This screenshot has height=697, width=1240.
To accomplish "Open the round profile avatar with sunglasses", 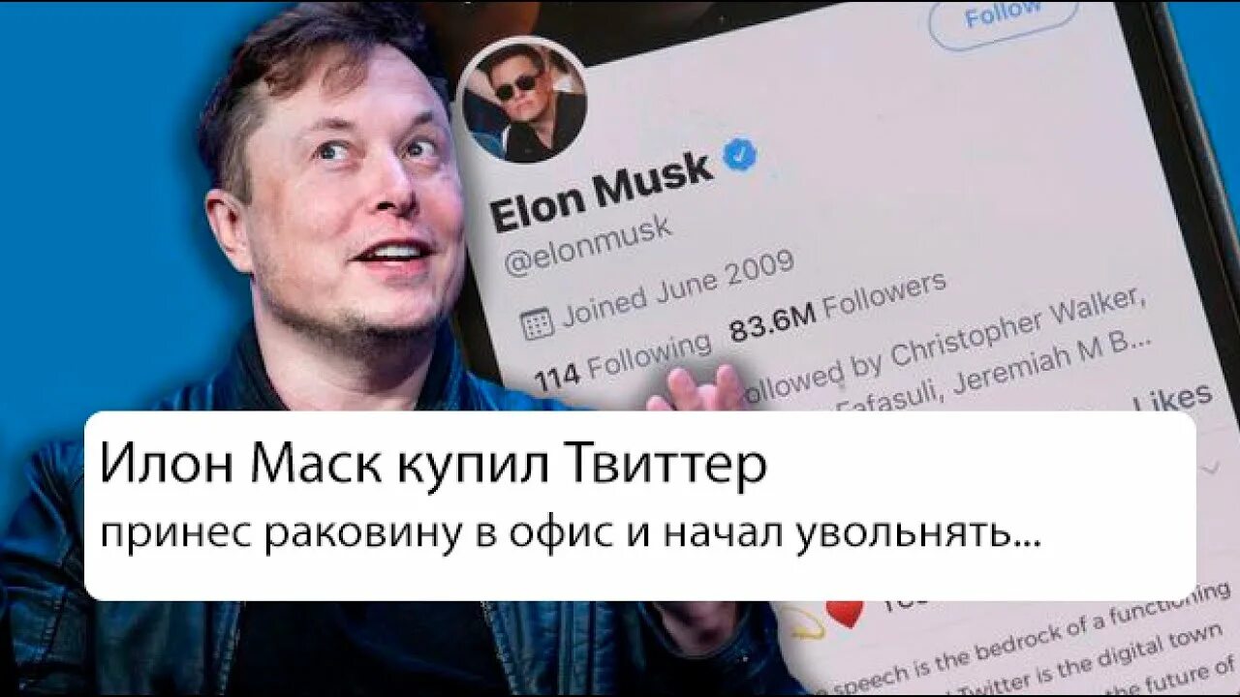I will coord(524,101).
